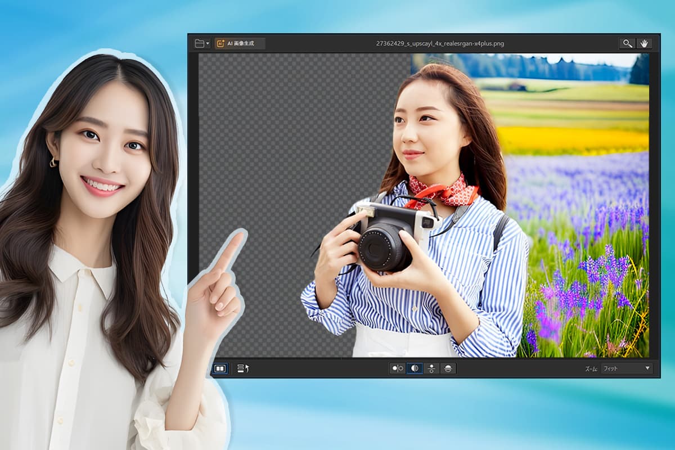Select the stacked-ellipses overlay comparison icon

coord(448,368)
